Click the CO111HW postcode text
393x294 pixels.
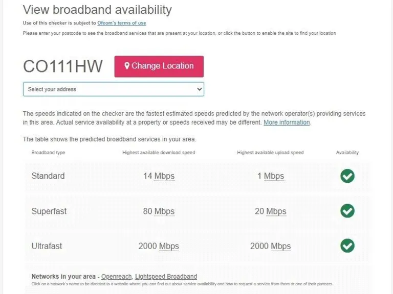63,66
